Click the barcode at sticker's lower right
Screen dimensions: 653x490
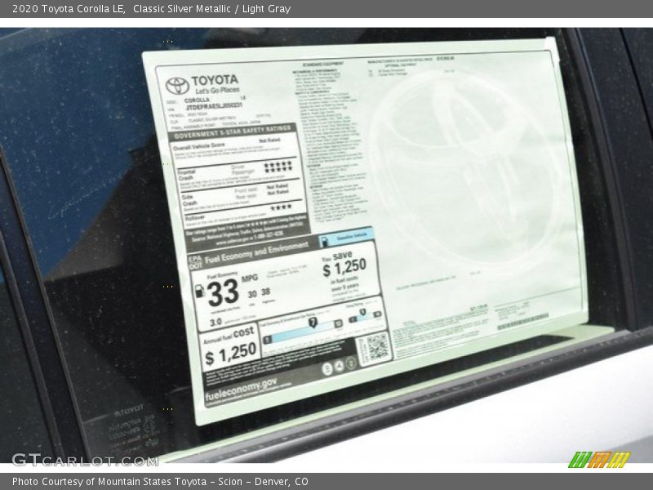click(523, 322)
